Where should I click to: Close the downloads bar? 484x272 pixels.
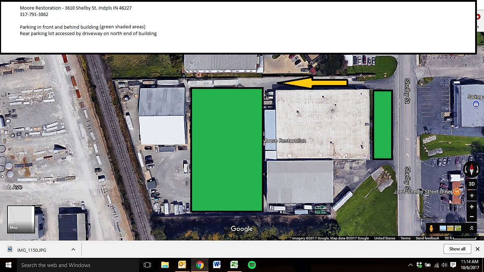click(x=477, y=249)
